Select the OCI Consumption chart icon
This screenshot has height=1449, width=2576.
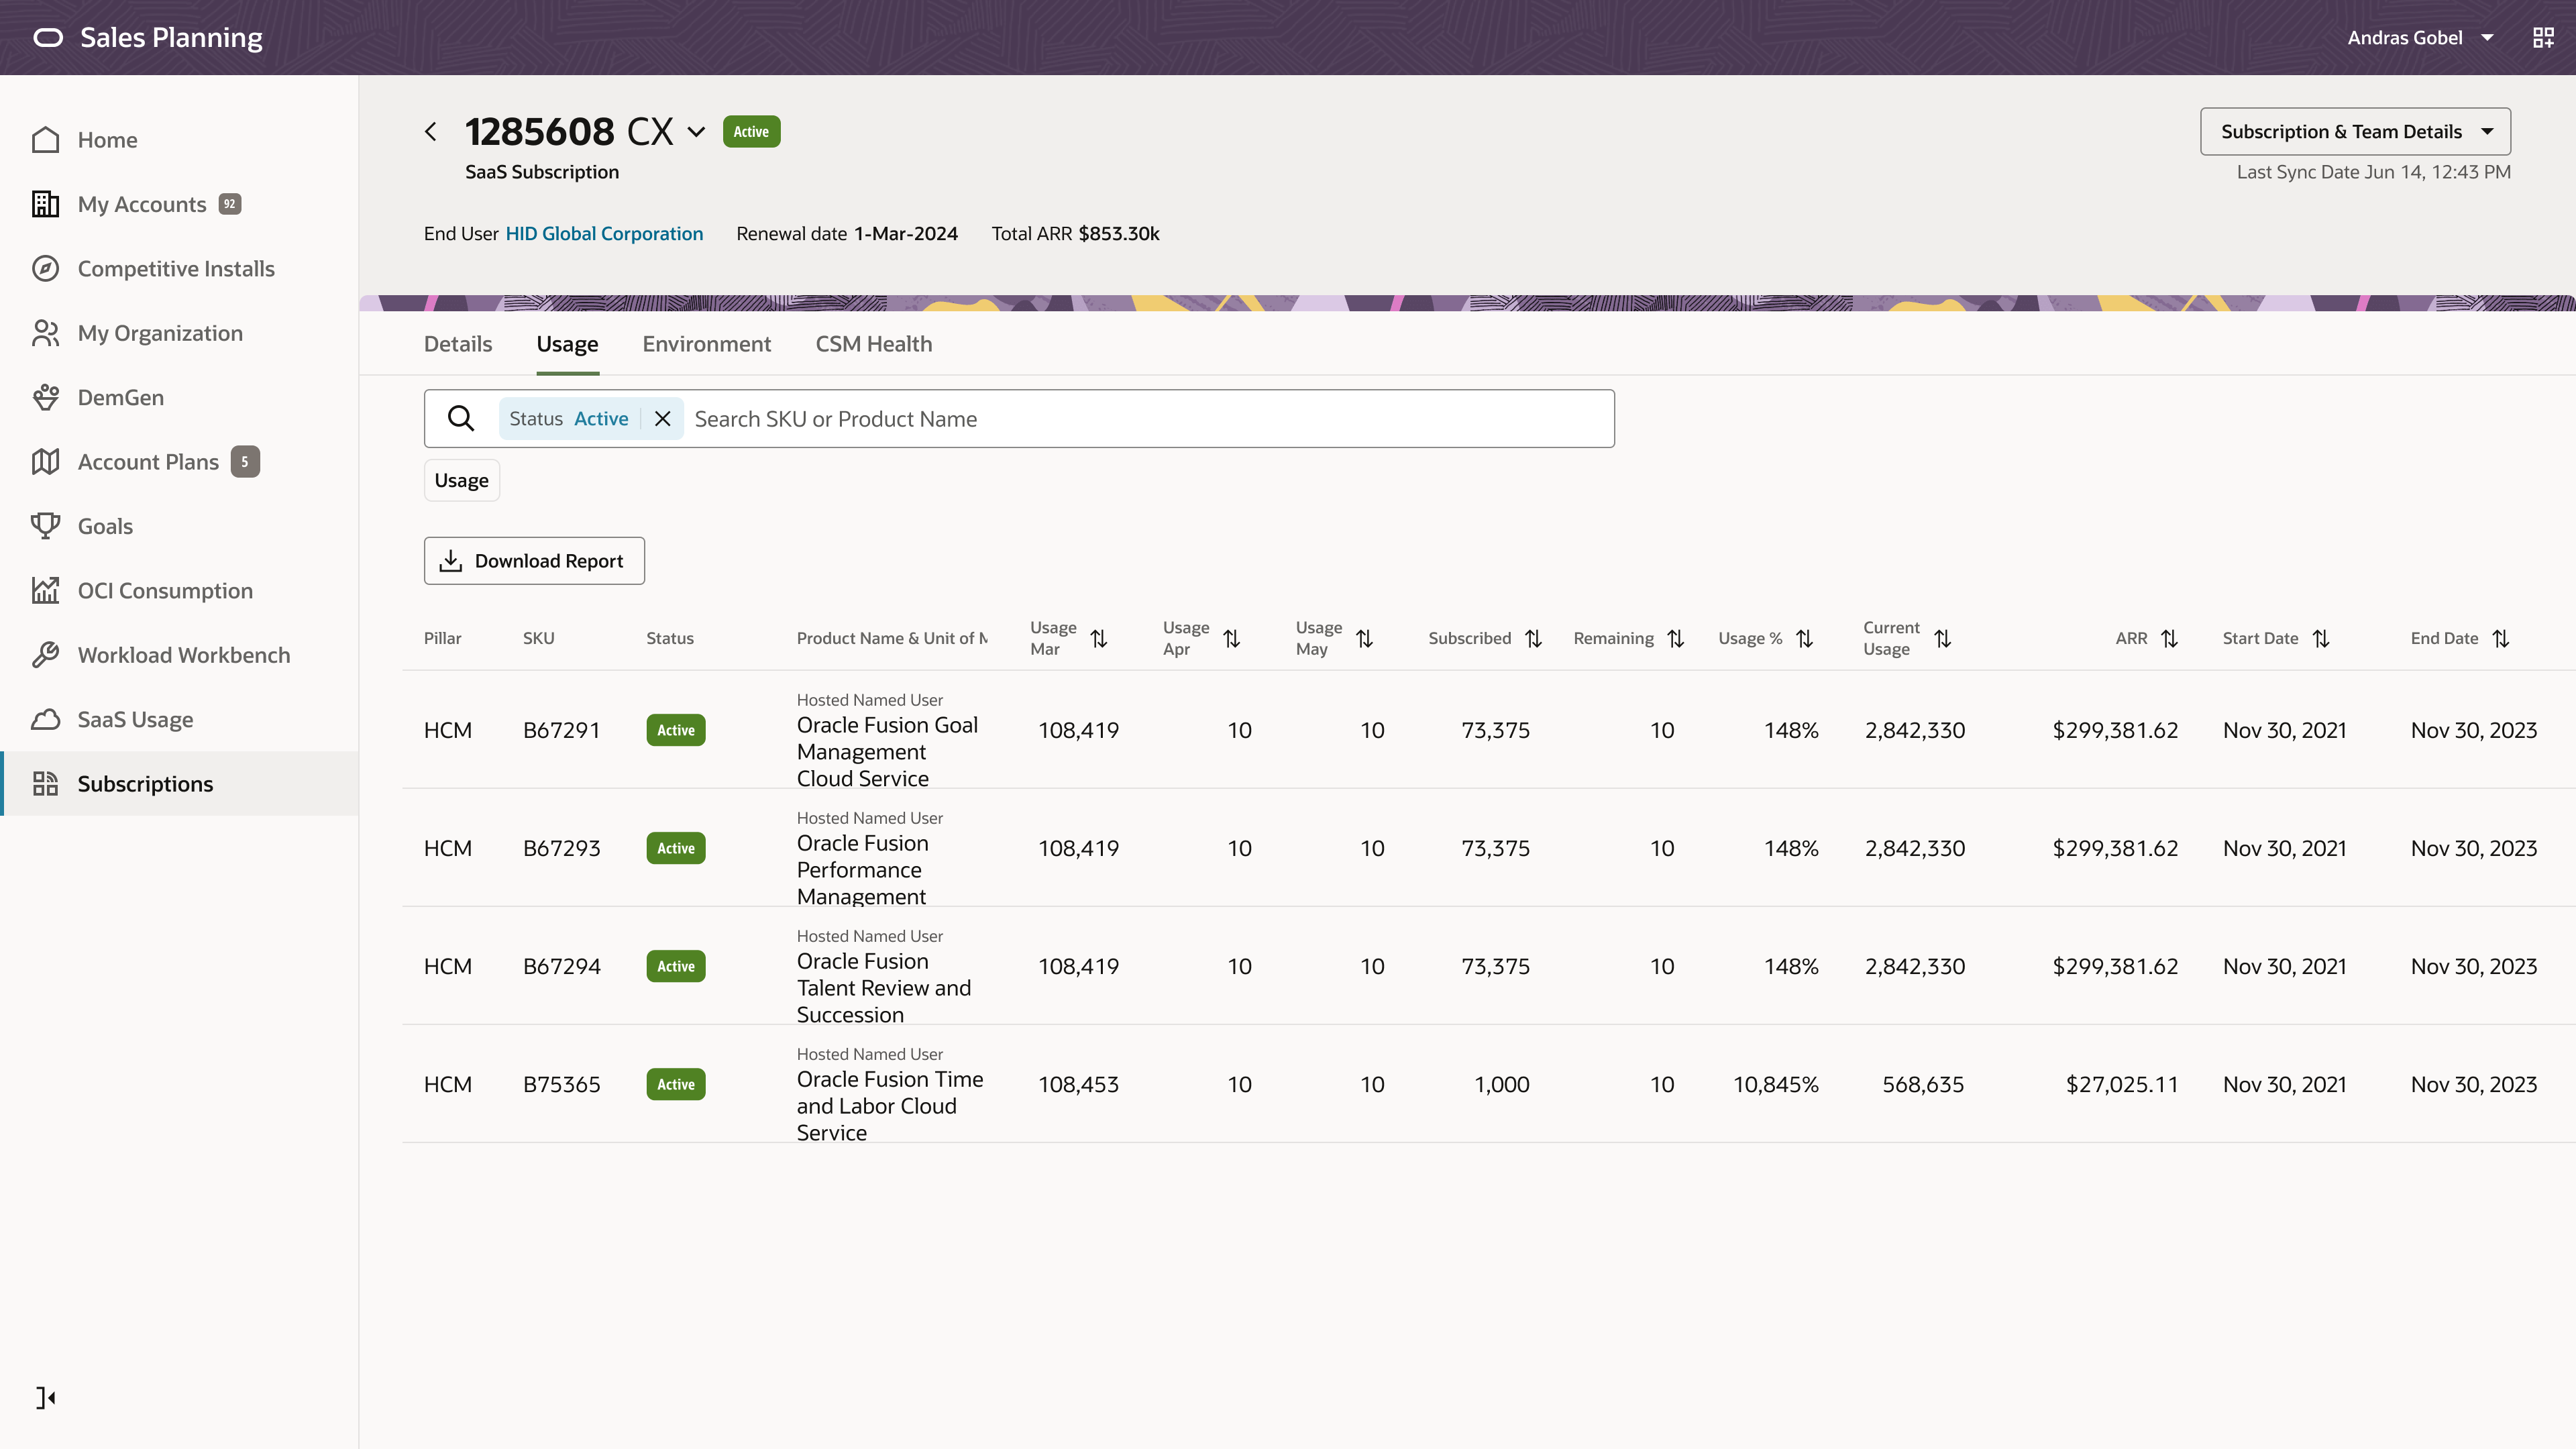[45, 590]
